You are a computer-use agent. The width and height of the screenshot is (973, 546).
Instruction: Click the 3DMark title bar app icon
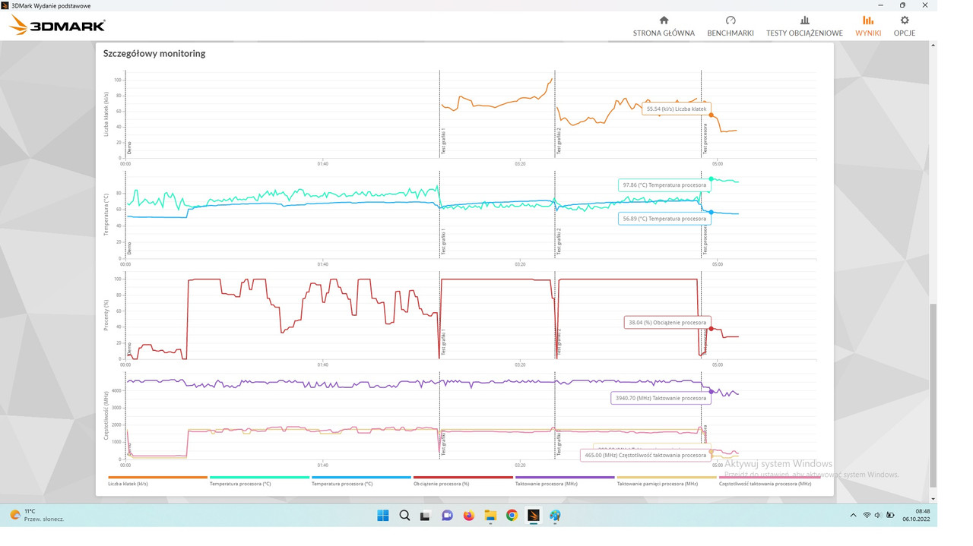[5, 5]
